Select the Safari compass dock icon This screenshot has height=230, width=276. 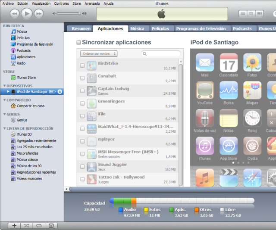click(x=252, y=177)
